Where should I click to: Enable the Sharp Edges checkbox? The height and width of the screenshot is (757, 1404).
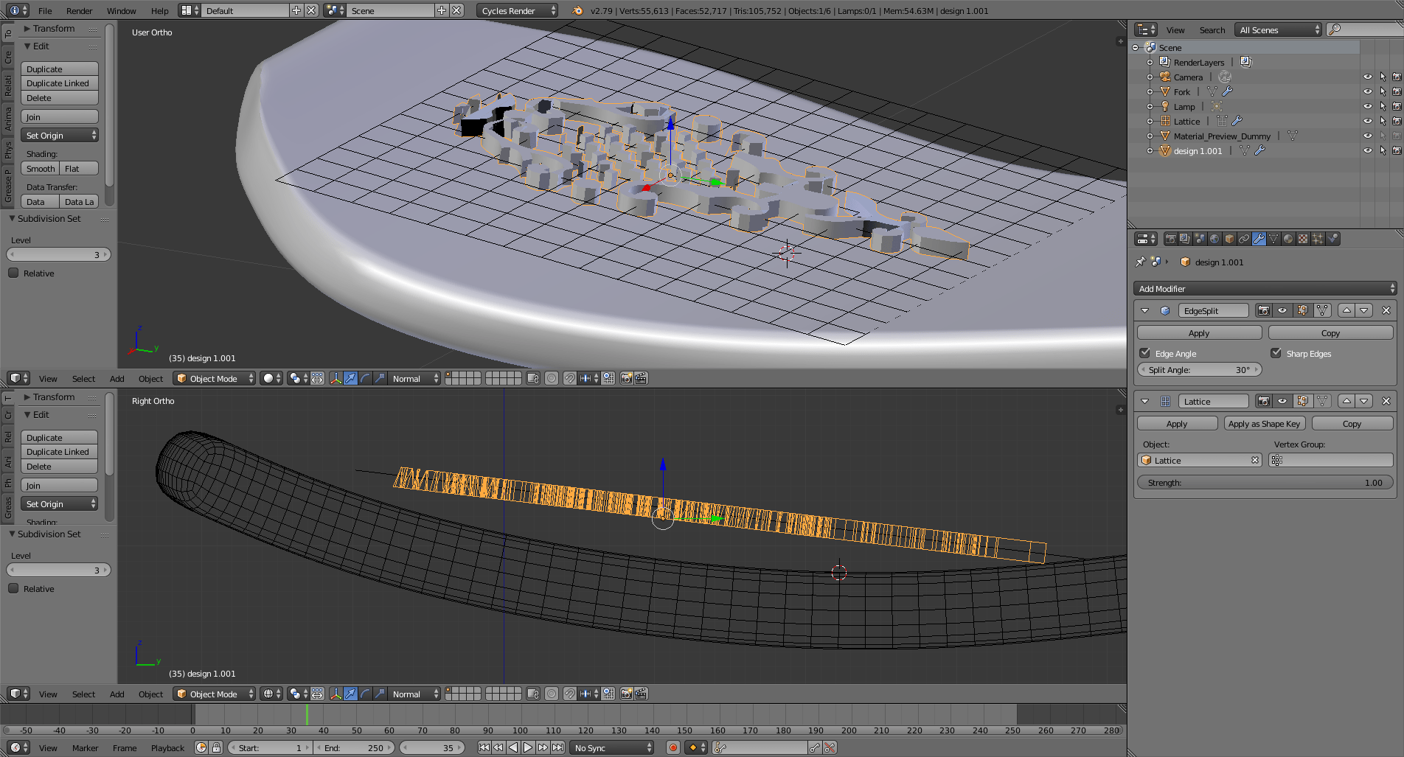[x=1276, y=353]
